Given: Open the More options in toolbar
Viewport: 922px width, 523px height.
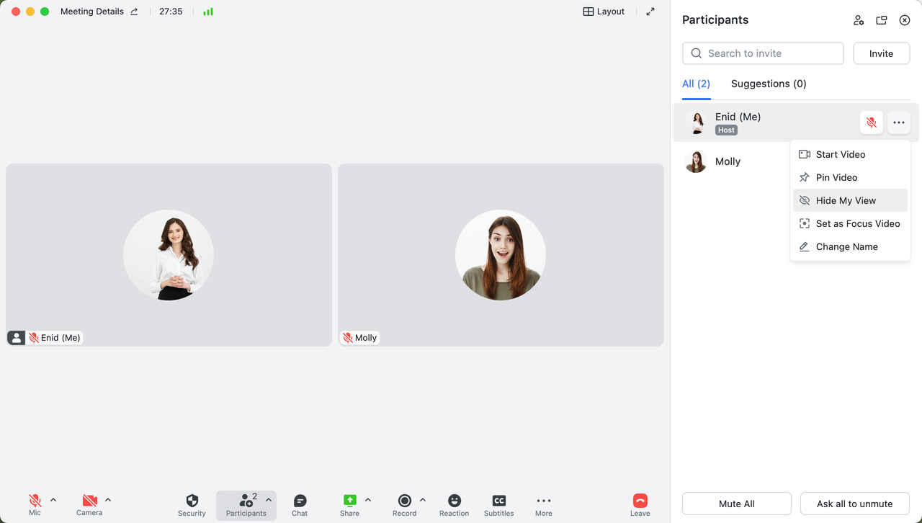Looking at the screenshot, I should 543,501.
